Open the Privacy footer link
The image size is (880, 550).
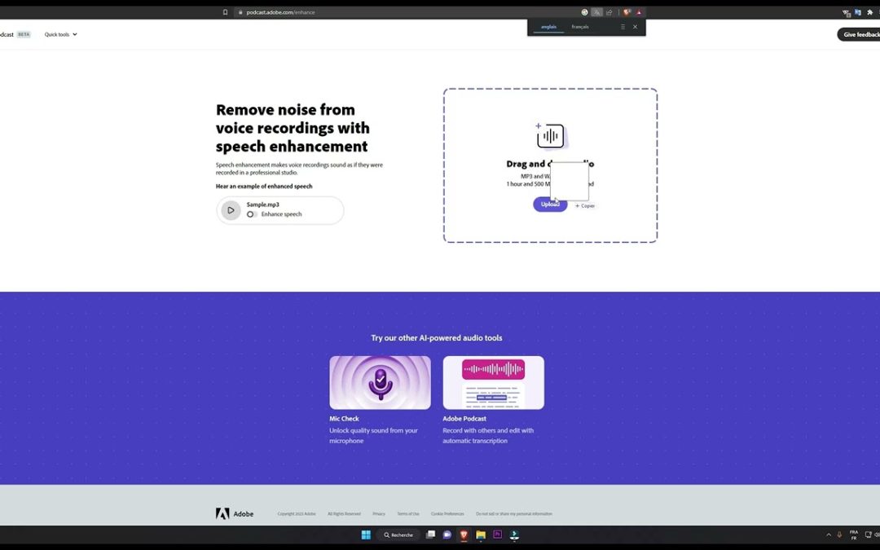click(x=379, y=513)
